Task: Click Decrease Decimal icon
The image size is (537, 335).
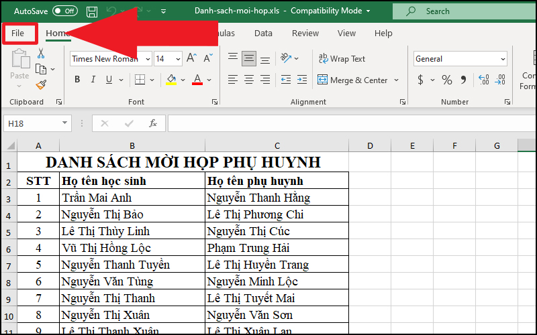Action: (500, 80)
